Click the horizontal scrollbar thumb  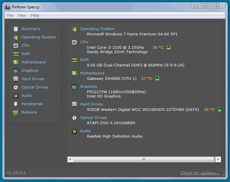(x=144, y=159)
